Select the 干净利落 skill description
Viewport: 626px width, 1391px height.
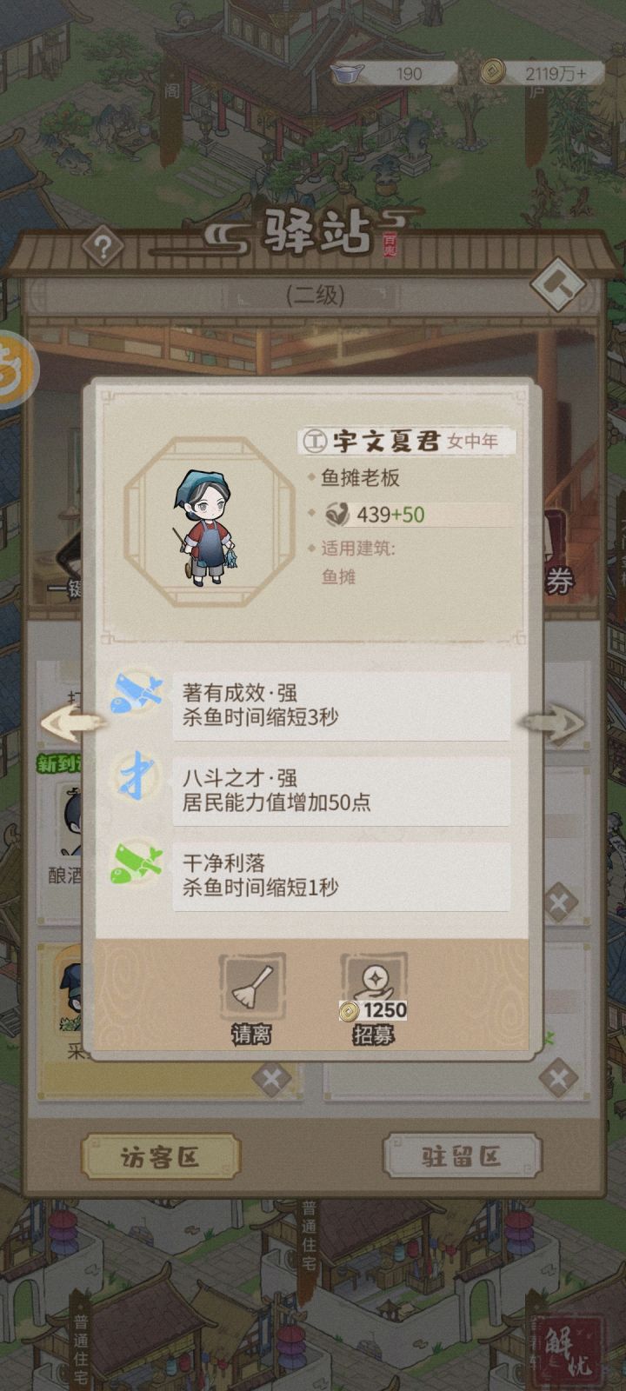pos(341,875)
